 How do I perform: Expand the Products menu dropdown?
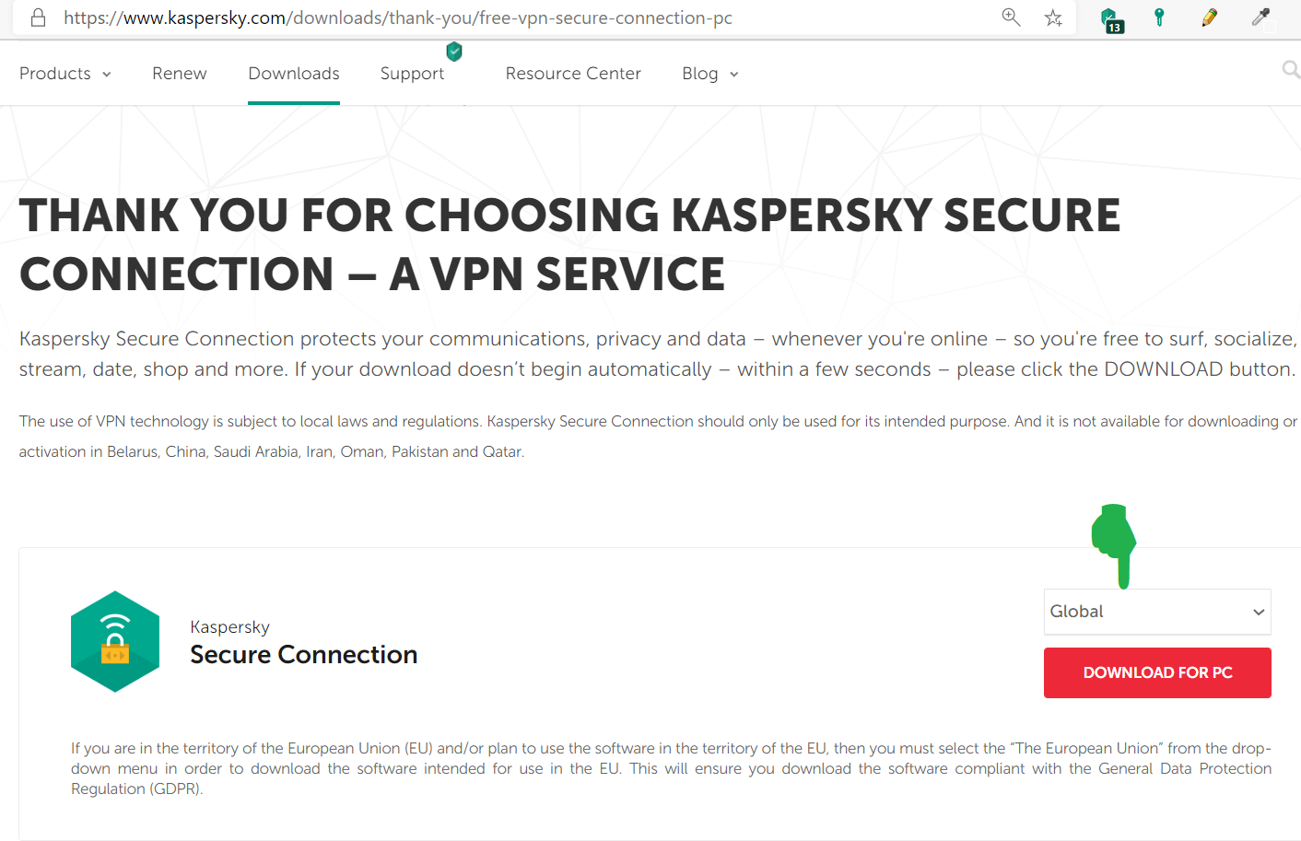tap(64, 74)
